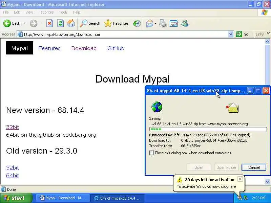
Task: Expand the Links toolbar chevron
Action: point(268,32)
